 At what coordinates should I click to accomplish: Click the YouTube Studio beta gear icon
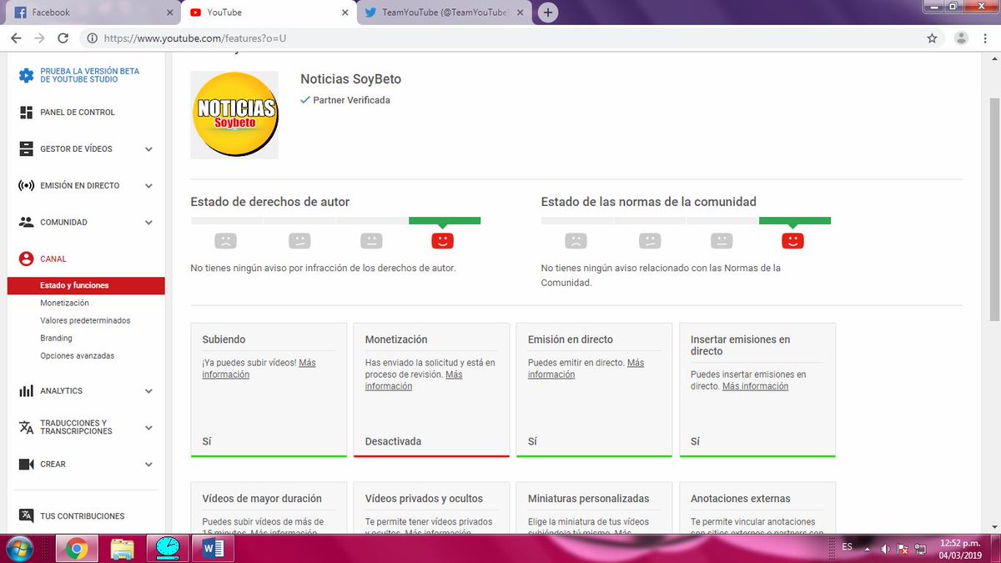(x=26, y=75)
